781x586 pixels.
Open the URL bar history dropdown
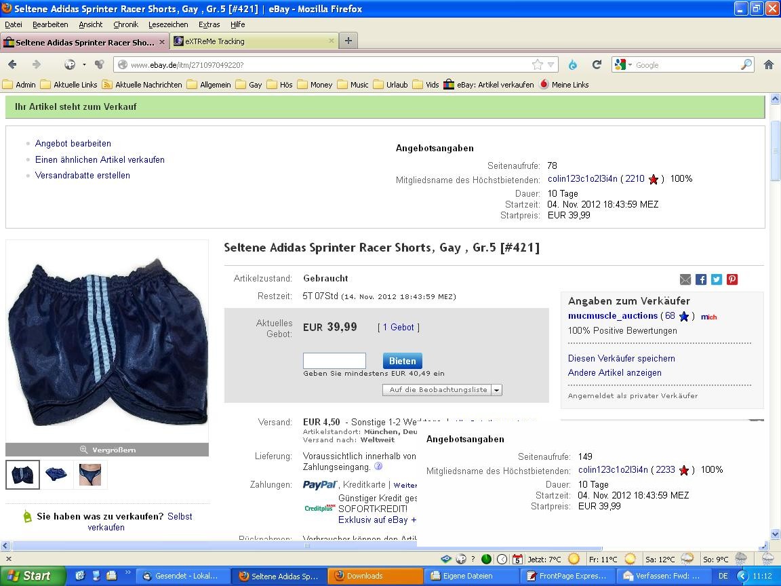tap(551, 65)
